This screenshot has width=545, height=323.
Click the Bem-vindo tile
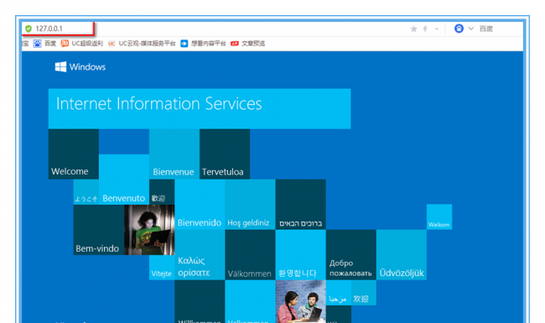pyautogui.click(x=99, y=230)
